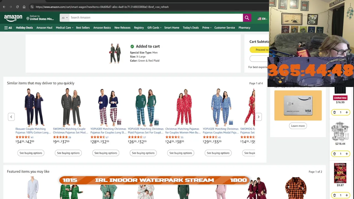Open Amazon Basics
This screenshot has width=354, height=199.
click(102, 28)
